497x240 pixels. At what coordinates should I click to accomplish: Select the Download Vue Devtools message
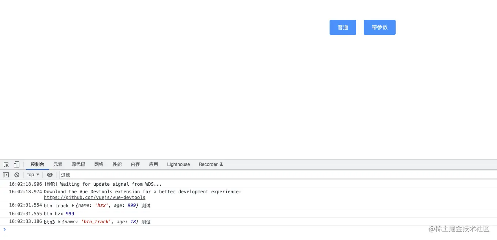[142, 192]
